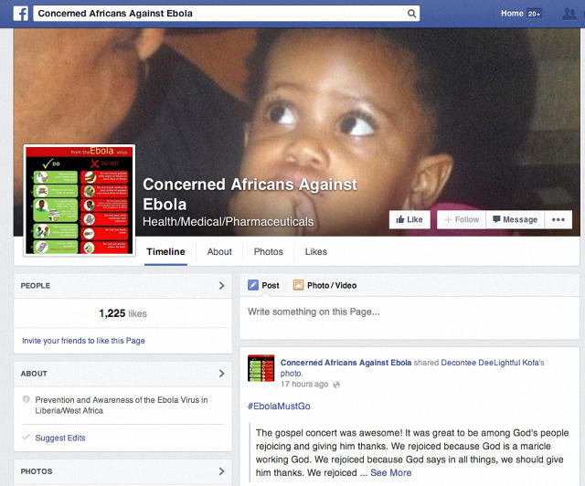Click the search magnifier icon

(411, 14)
